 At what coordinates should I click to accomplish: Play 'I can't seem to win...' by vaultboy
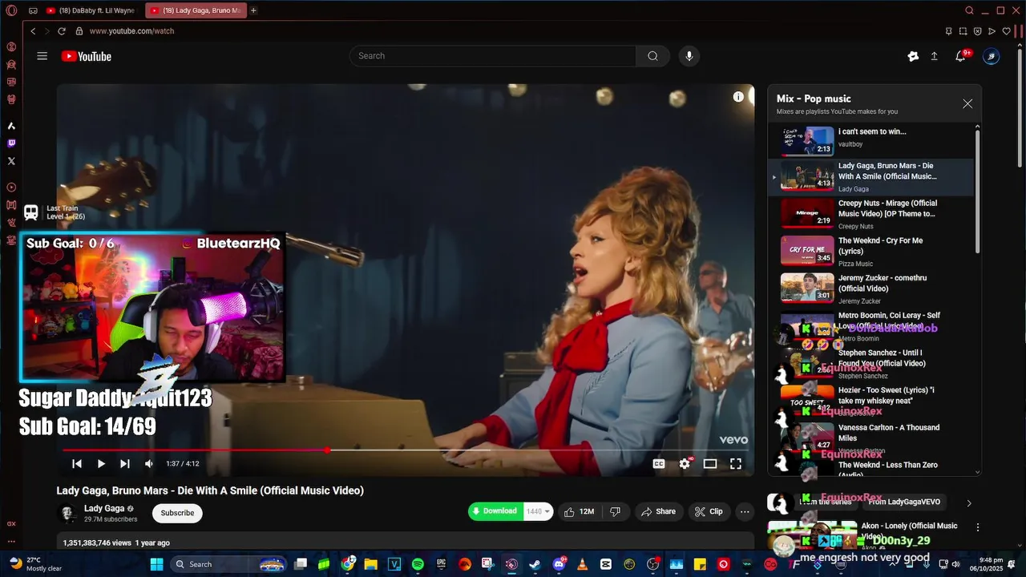tap(872, 139)
